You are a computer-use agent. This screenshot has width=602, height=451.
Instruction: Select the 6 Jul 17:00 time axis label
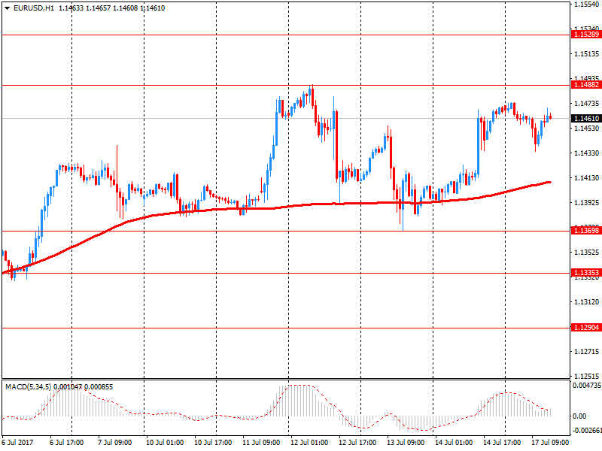pyautogui.click(x=66, y=443)
